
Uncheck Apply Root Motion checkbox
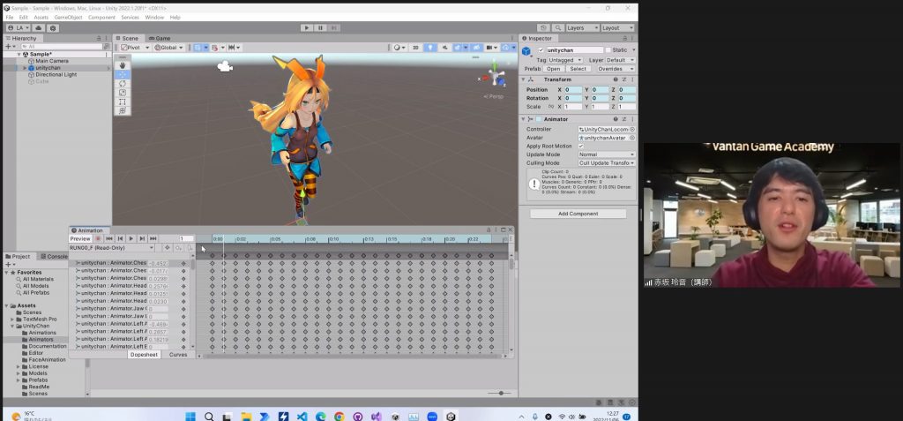(580, 146)
